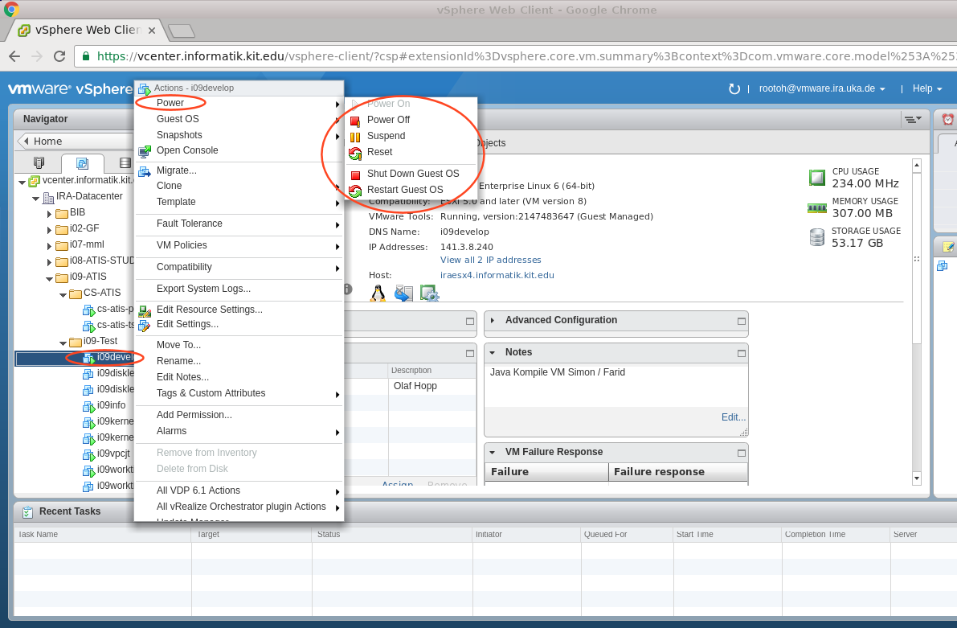Open the VM gear icon under the Host row

pos(430,293)
